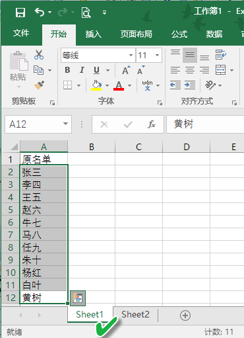Viewport: 244px width, 338px height.
Task: Apply the red font color swatch
Action: pyautogui.click(x=119, y=85)
